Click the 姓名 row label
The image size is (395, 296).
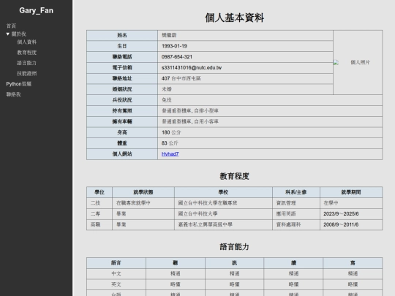122,36
